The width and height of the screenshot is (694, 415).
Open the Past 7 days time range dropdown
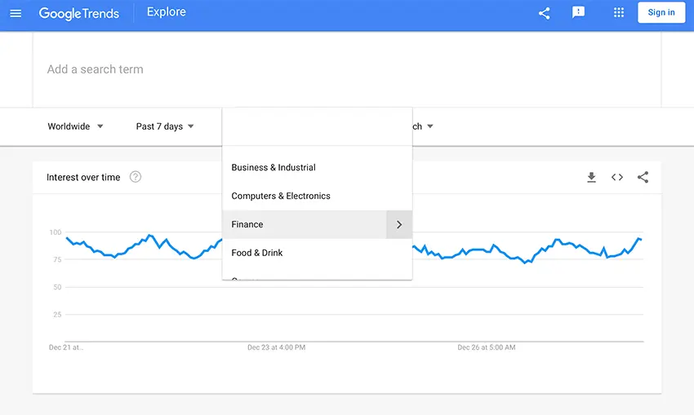[165, 126]
